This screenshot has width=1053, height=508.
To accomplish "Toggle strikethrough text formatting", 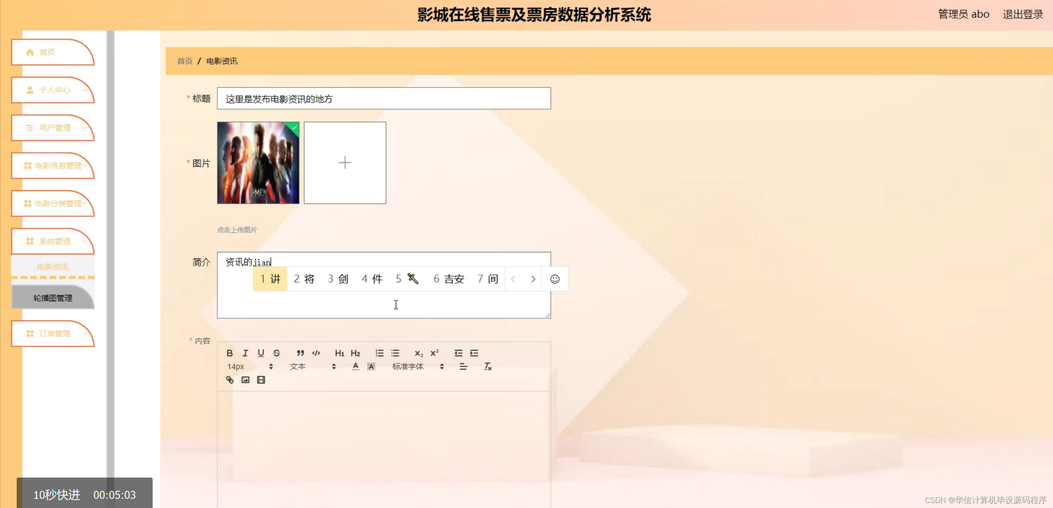I will (x=276, y=353).
